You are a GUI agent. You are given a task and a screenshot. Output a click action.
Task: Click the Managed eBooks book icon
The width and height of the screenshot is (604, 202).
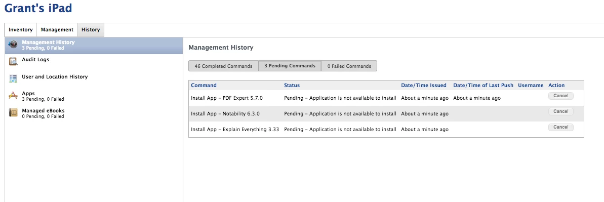[13, 112]
